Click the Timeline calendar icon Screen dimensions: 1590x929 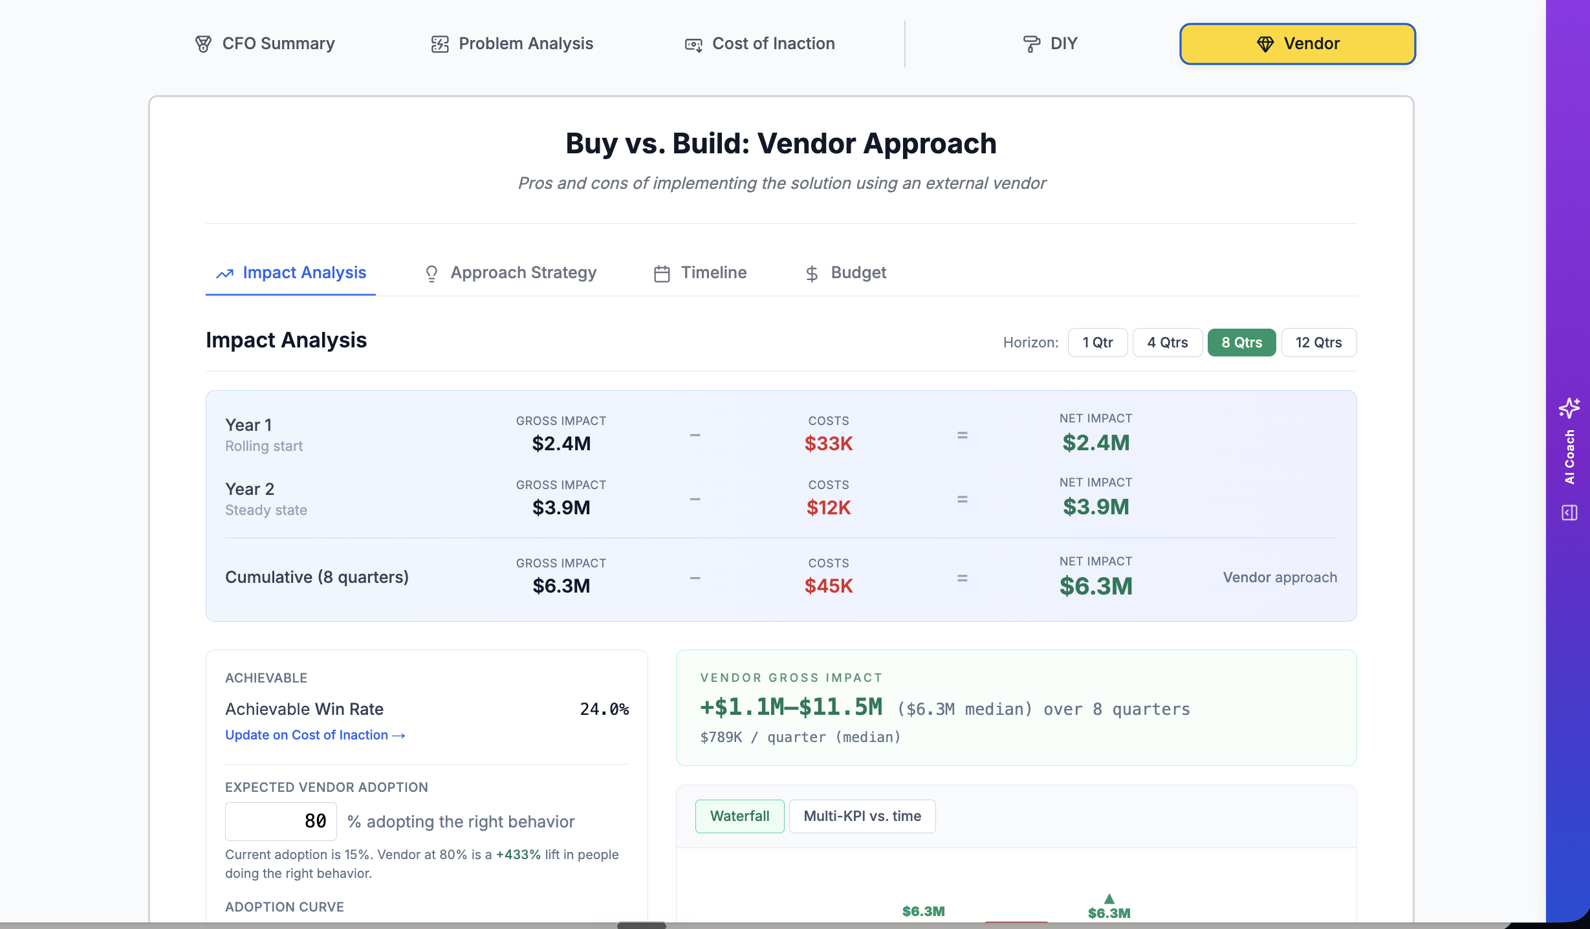(x=662, y=274)
